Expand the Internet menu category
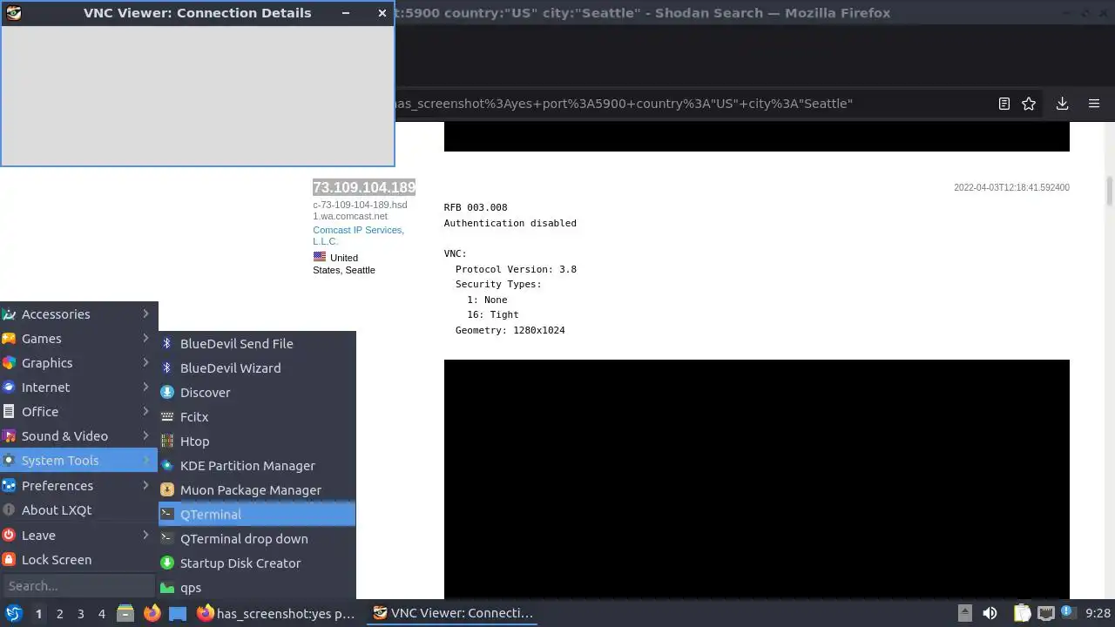The height and width of the screenshot is (627, 1115). [78, 388]
